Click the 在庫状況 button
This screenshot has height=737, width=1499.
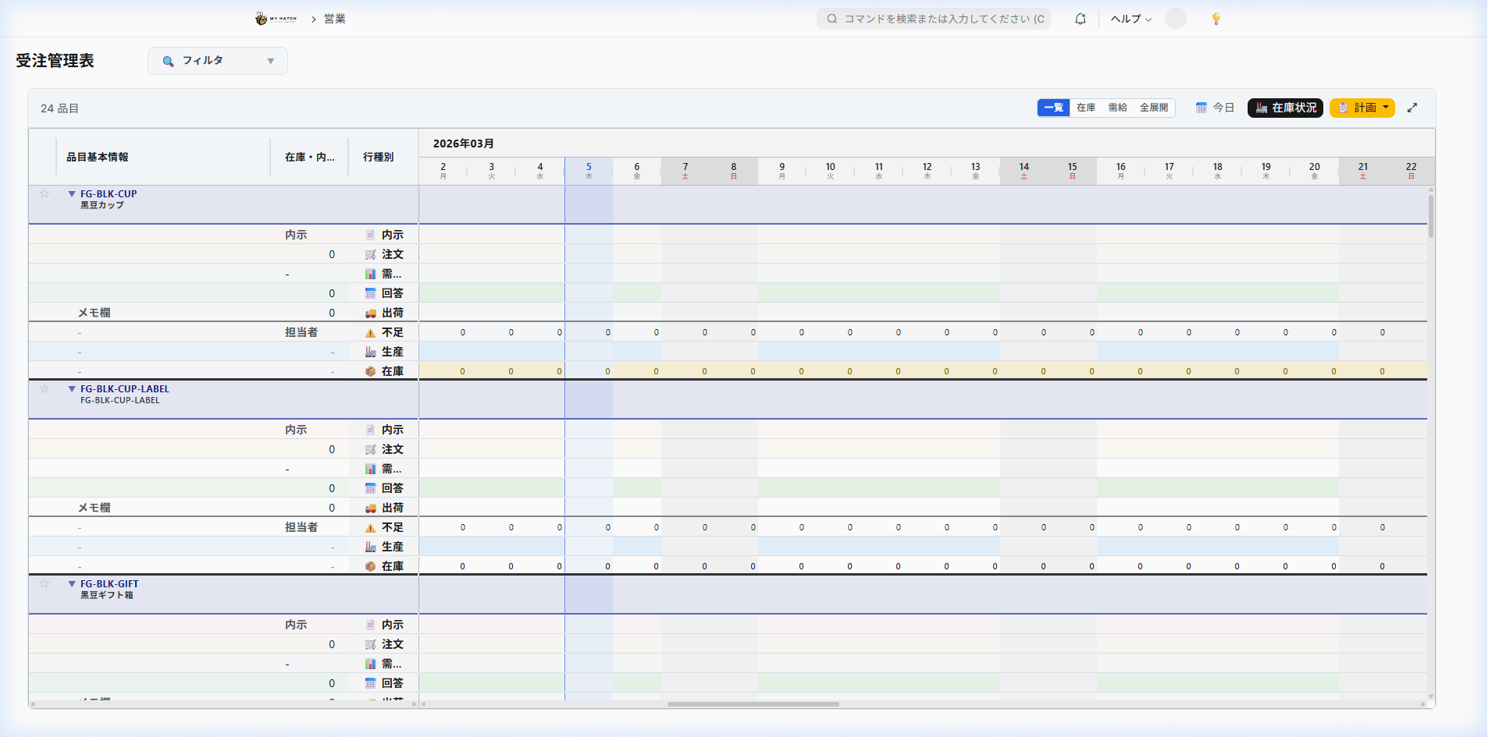coord(1284,108)
